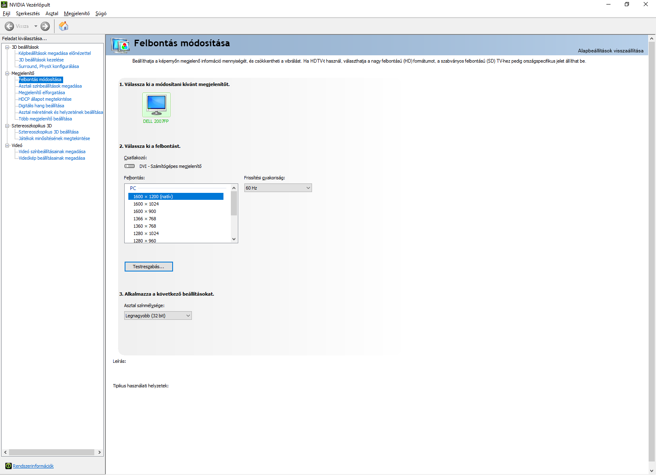Viewport: 656px width, 475px height.
Task: Click the Forward arrow icon in toolbar
Action: (x=45, y=26)
